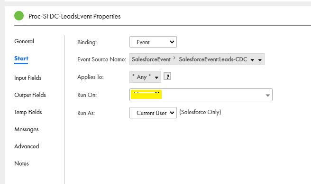
Task: Switch to the Advanced tab
Action: (x=27, y=146)
